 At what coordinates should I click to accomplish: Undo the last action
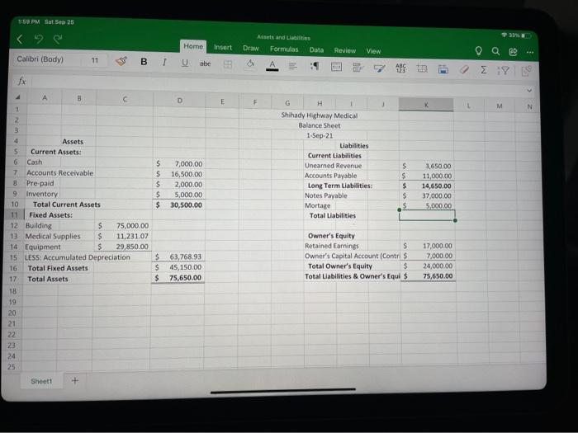(39, 39)
